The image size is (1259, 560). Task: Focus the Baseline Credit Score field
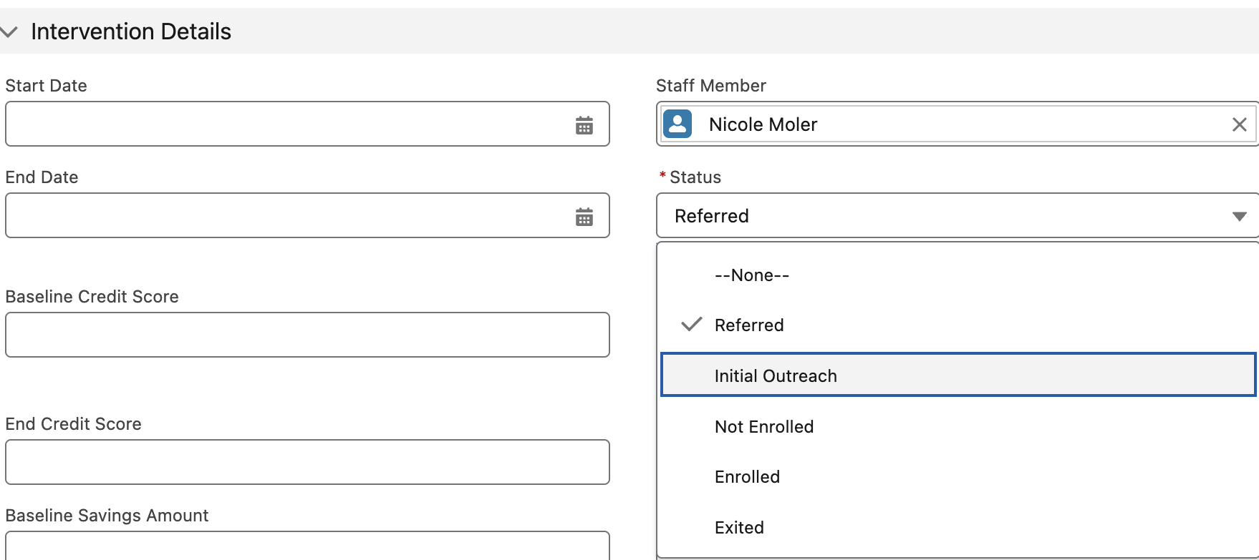307,335
